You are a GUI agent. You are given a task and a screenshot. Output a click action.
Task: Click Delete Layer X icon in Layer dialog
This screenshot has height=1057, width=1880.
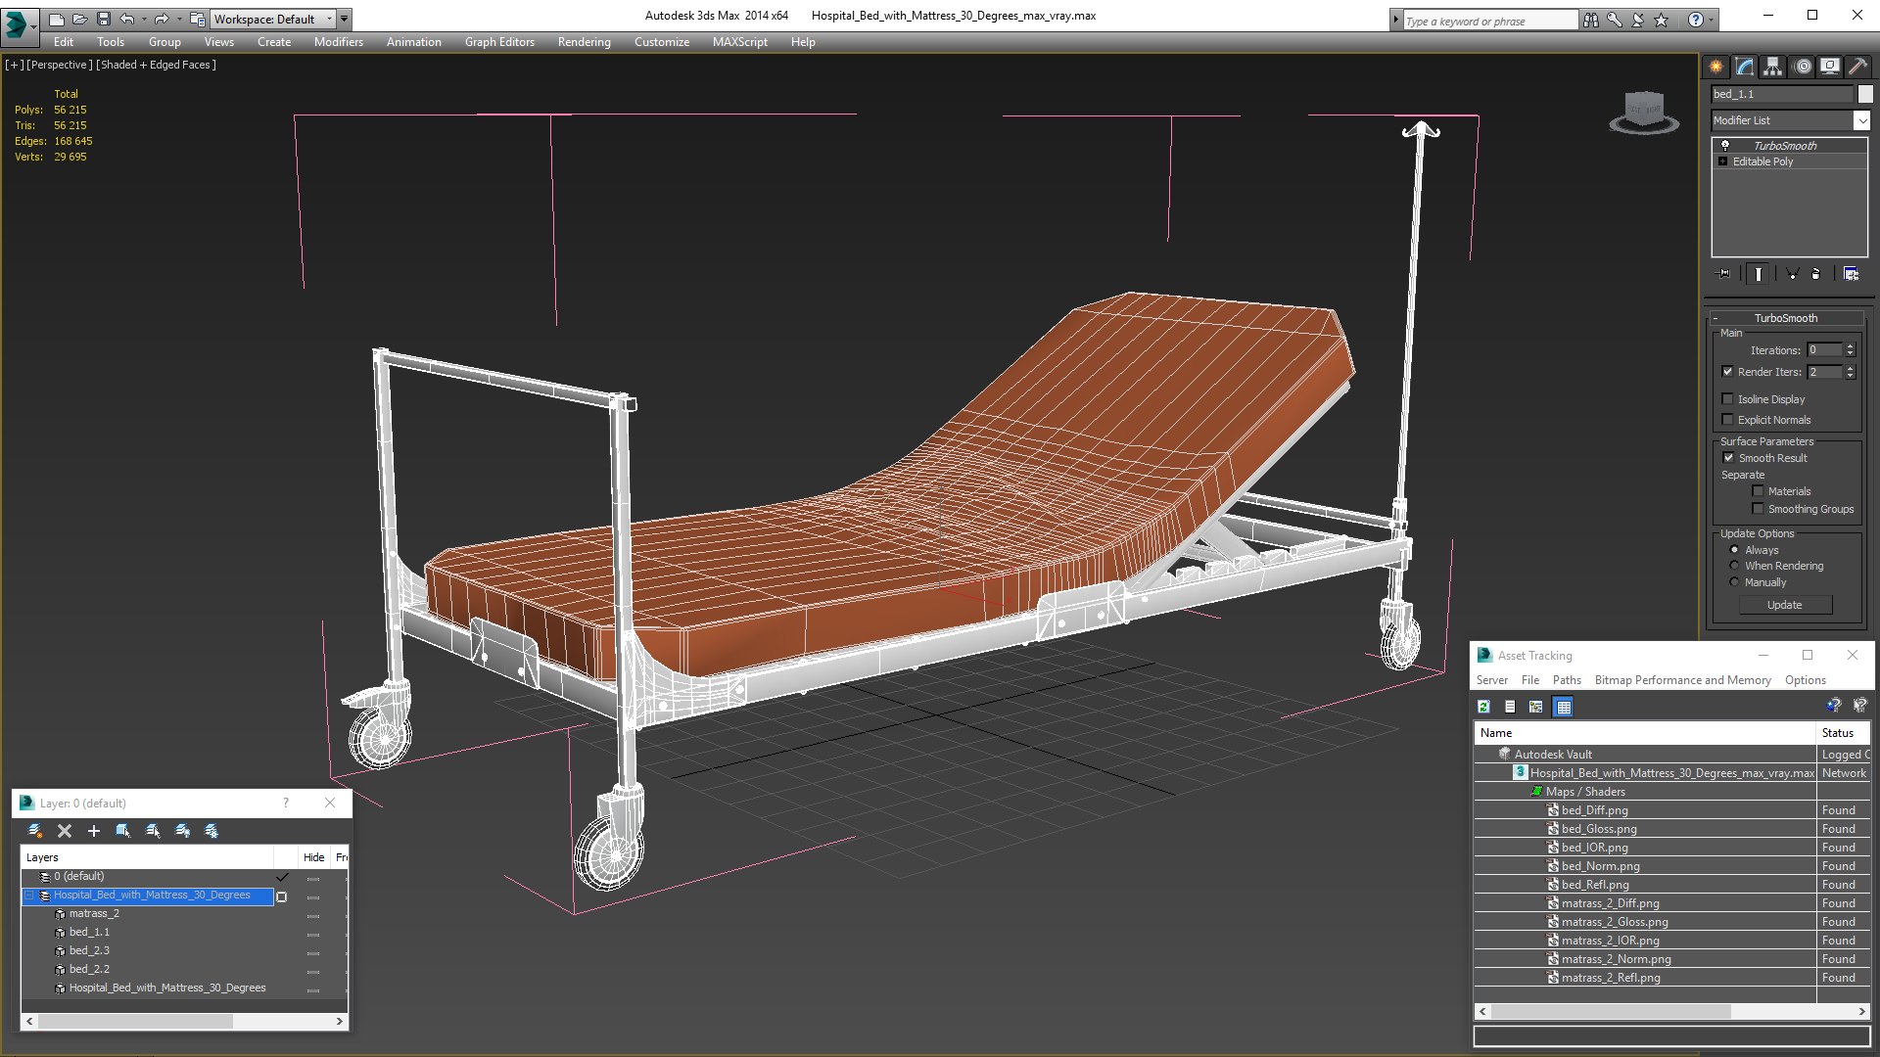click(65, 831)
